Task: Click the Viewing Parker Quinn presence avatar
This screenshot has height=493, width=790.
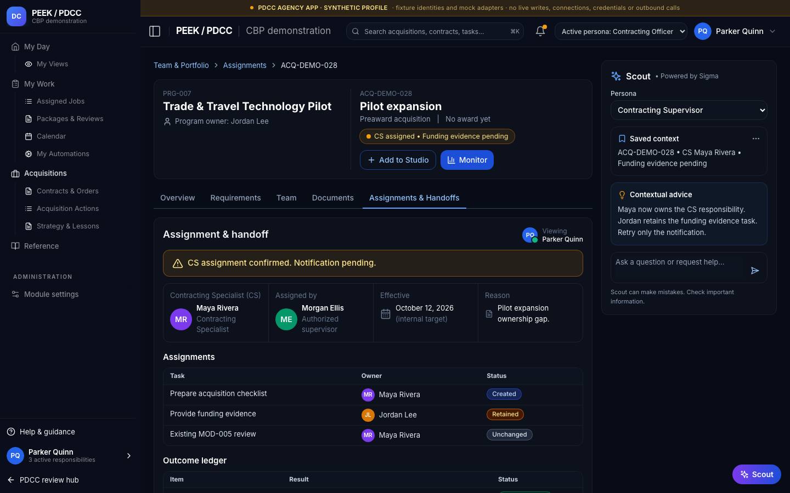Action: [x=530, y=235]
